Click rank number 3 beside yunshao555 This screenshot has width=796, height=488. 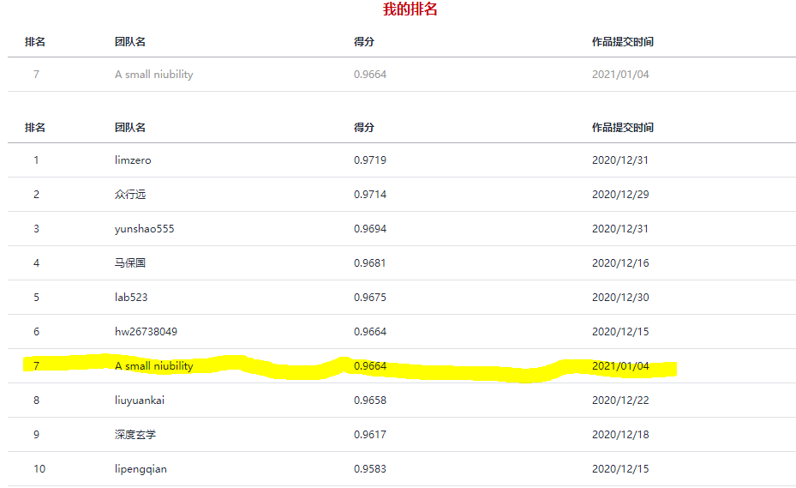[x=36, y=229]
